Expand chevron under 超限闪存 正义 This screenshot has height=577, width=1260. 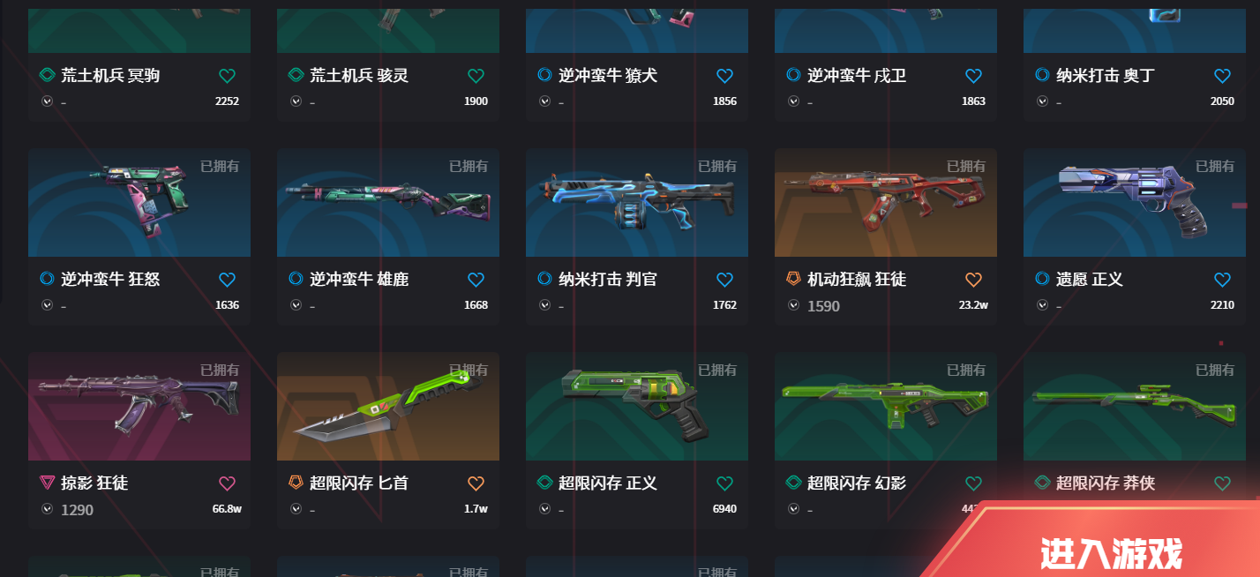(544, 509)
